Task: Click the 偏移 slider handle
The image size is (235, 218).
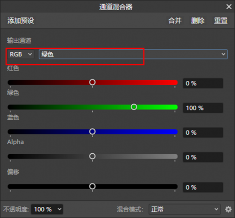Action: [x=92, y=186]
